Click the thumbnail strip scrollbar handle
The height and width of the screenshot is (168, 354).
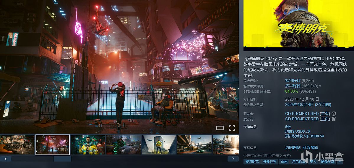(x=62, y=159)
